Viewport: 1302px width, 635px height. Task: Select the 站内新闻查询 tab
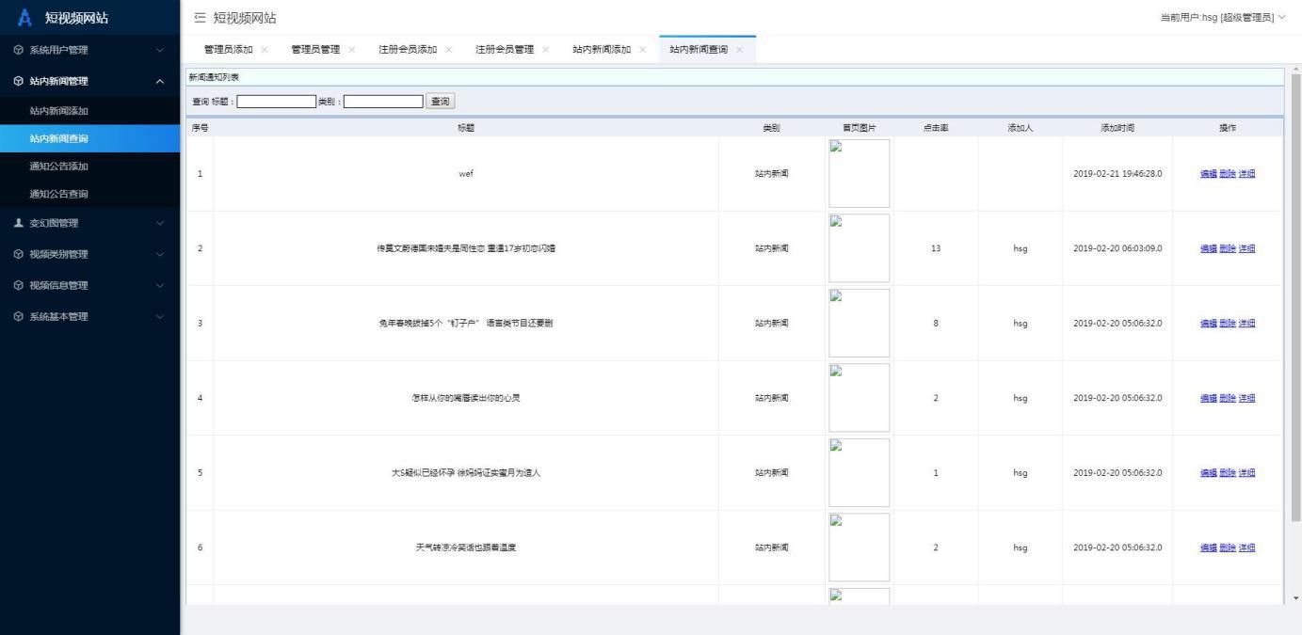pyautogui.click(x=699, y=50)
